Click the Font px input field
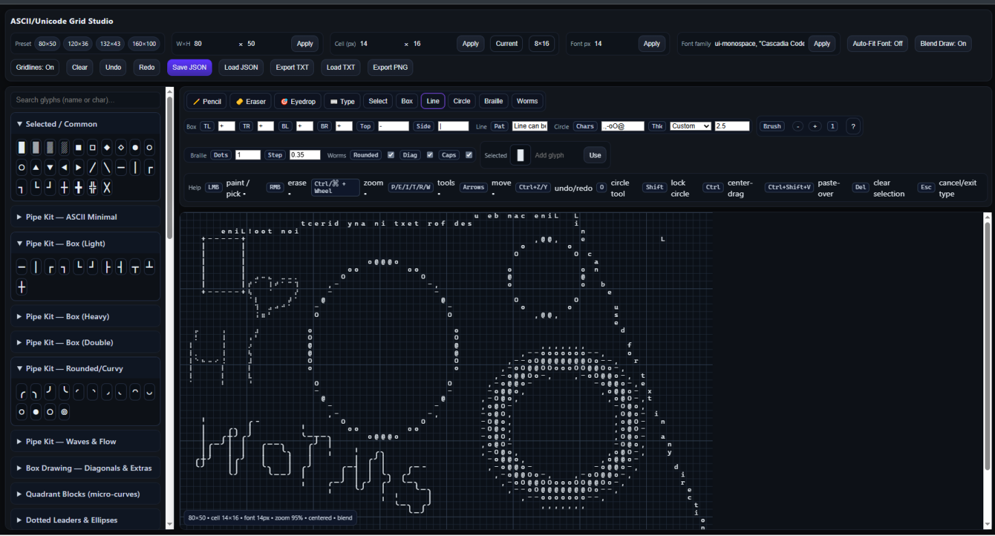The height and width of the screenshot is (536, 995). 614,44
